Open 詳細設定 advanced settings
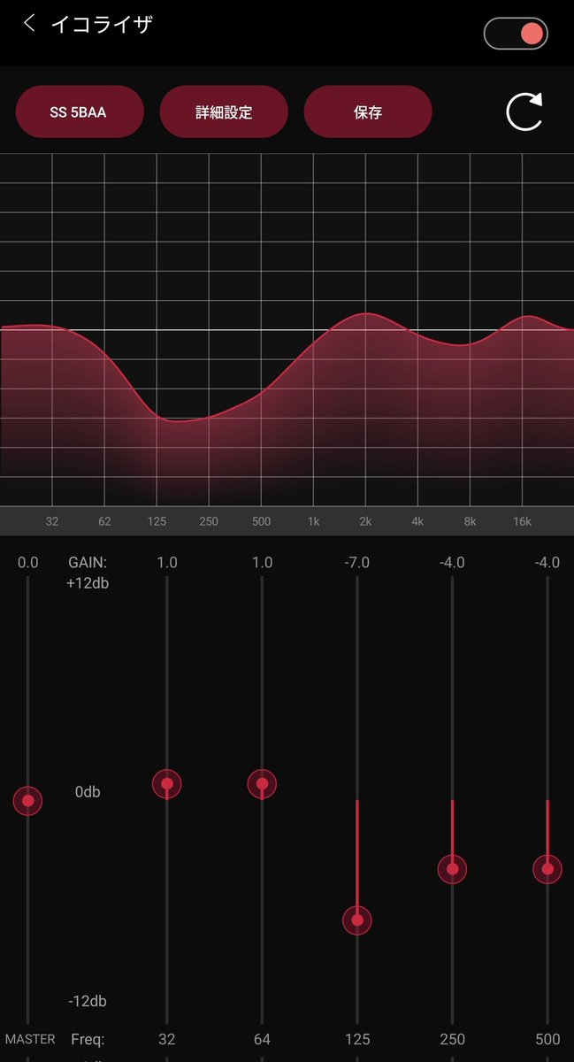574x1062 pixels. click(x=224, y=112)
